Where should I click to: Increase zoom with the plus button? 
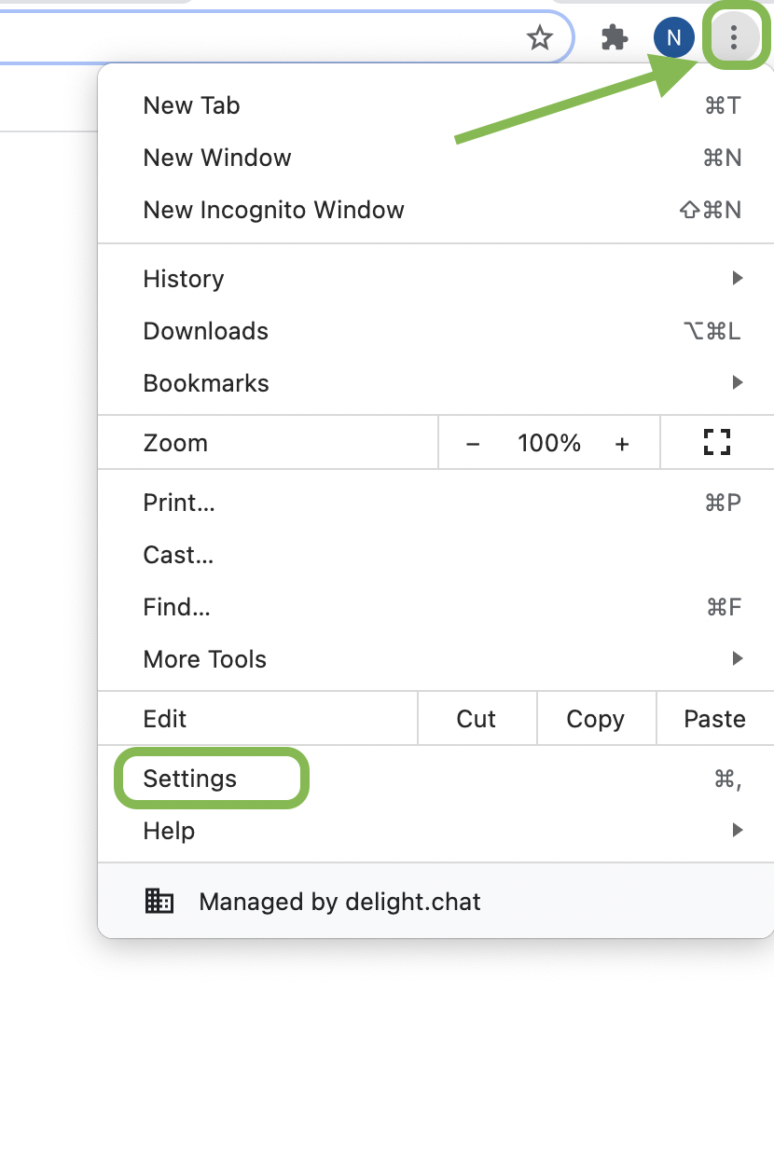click(x=622, y=444)
